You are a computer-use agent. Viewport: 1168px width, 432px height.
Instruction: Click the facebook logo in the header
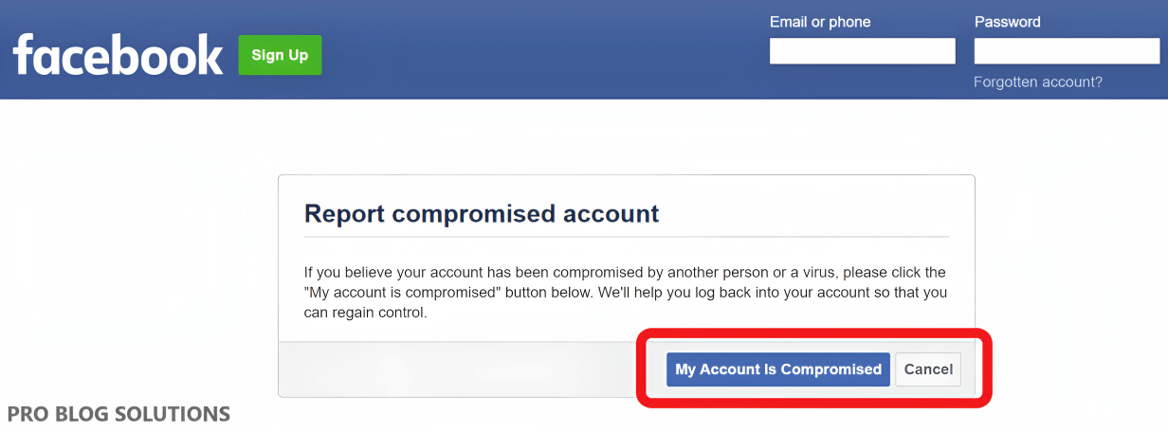[x=119, y=55]
